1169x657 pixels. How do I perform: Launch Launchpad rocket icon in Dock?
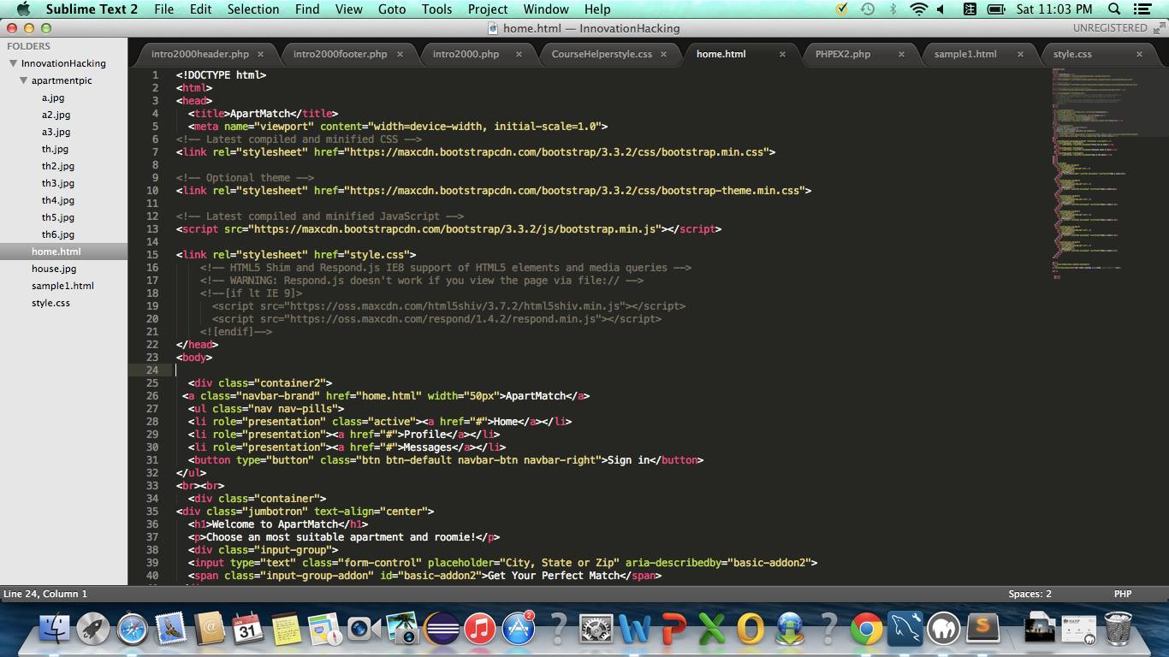pyautogui.click(x=93, y=630)
